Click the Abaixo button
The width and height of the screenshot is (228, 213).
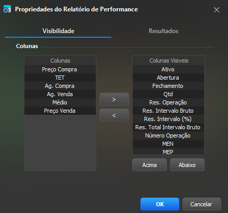187,165
